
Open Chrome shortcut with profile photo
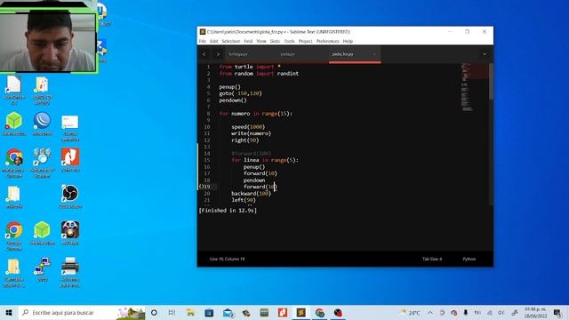click(14, 164)
